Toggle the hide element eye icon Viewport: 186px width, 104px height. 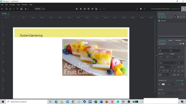(x=180, y=44)
